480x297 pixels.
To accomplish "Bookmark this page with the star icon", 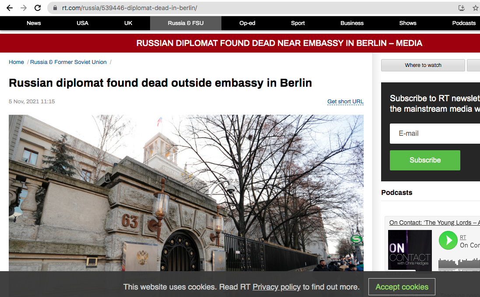I will pos(476,8).
